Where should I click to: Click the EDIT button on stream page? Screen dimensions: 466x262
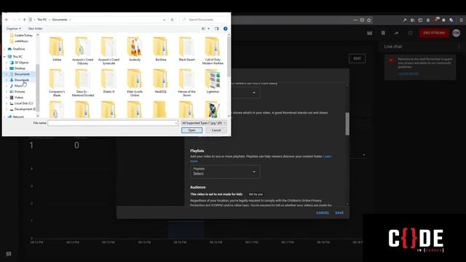357,58
